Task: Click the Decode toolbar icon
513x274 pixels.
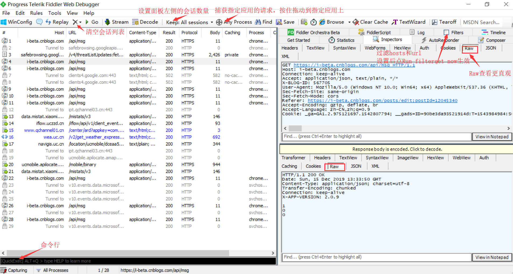Action: pos(135,22)
